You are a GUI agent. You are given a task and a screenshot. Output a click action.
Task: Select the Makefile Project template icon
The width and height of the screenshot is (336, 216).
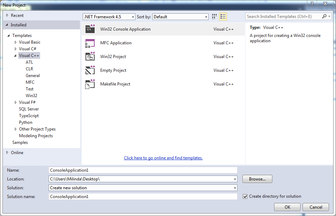point(90,84)
